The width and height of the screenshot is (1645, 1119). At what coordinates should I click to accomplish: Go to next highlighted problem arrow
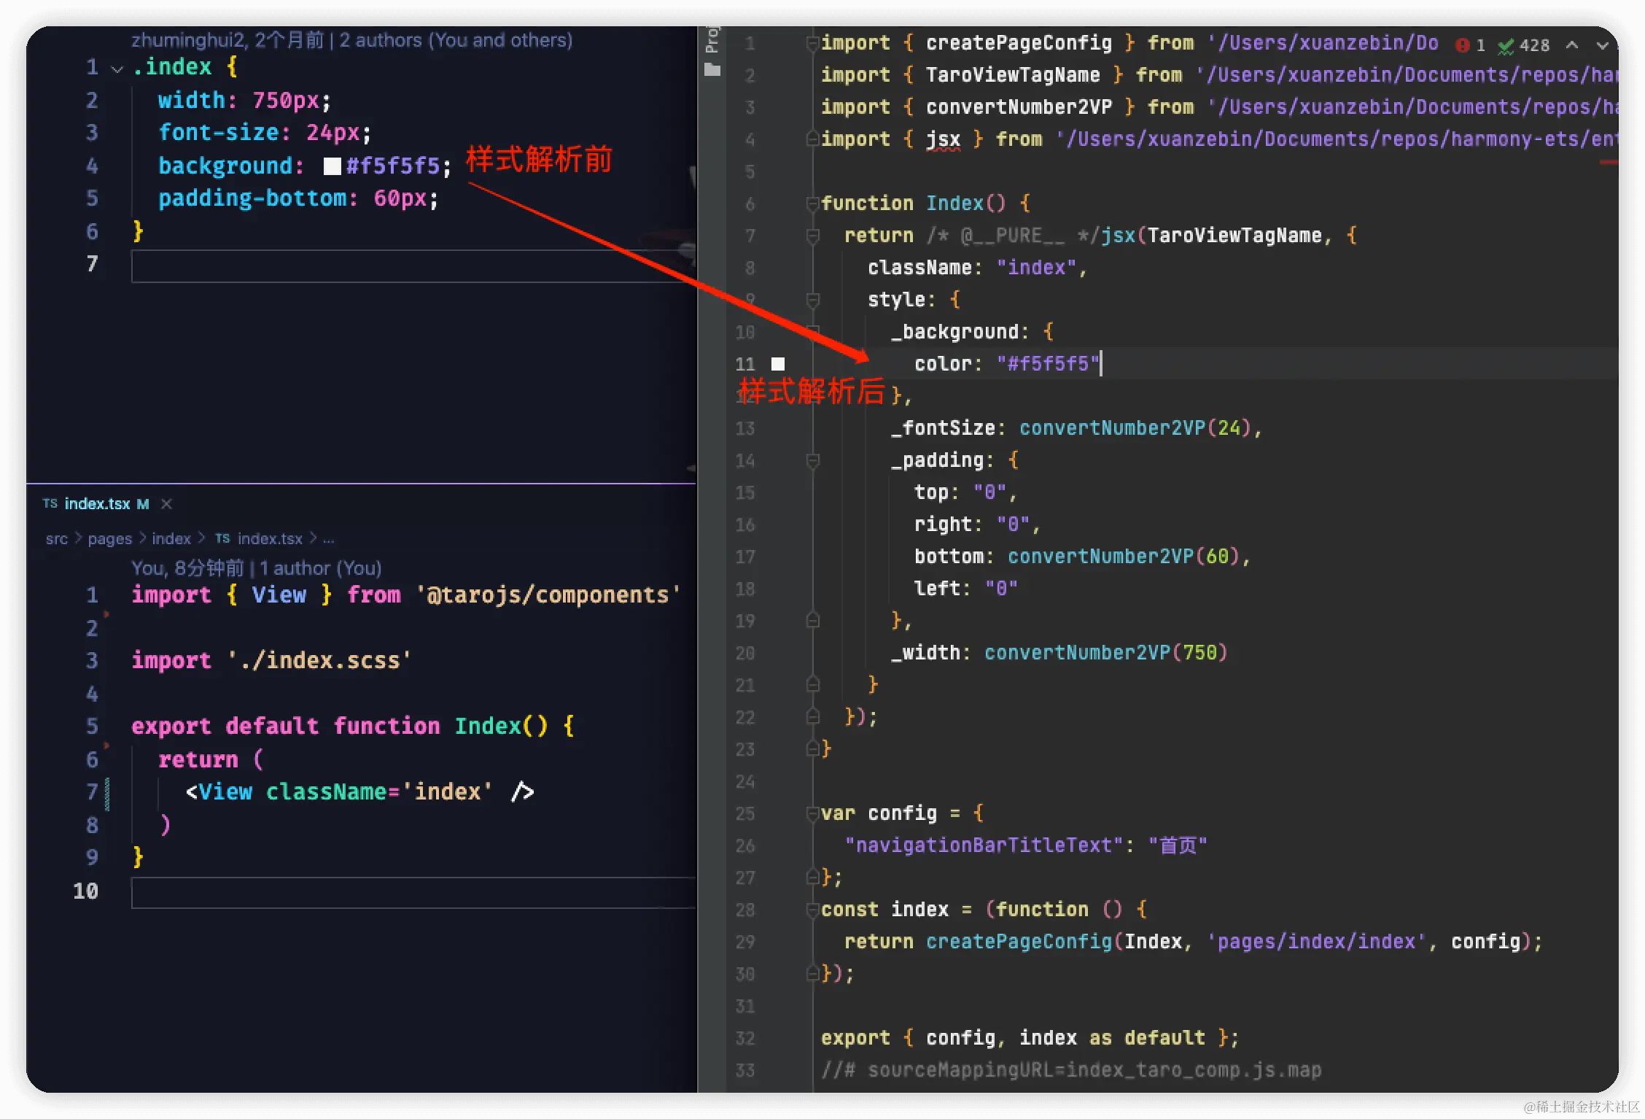tap(1602, 45)
